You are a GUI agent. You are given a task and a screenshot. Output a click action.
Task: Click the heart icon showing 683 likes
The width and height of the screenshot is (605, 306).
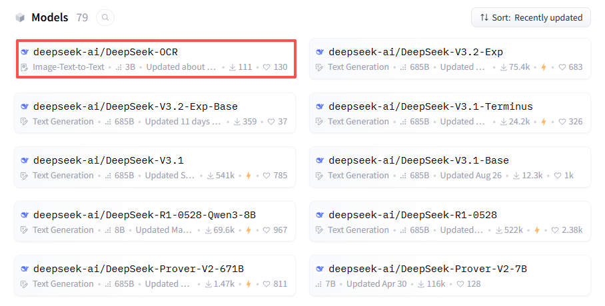[x=562, y=67]
